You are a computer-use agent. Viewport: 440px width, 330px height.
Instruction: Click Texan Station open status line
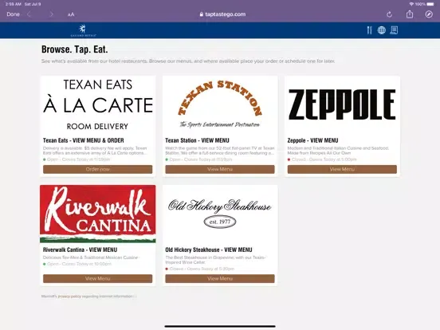pyautogui.click(x=198, y=159)
